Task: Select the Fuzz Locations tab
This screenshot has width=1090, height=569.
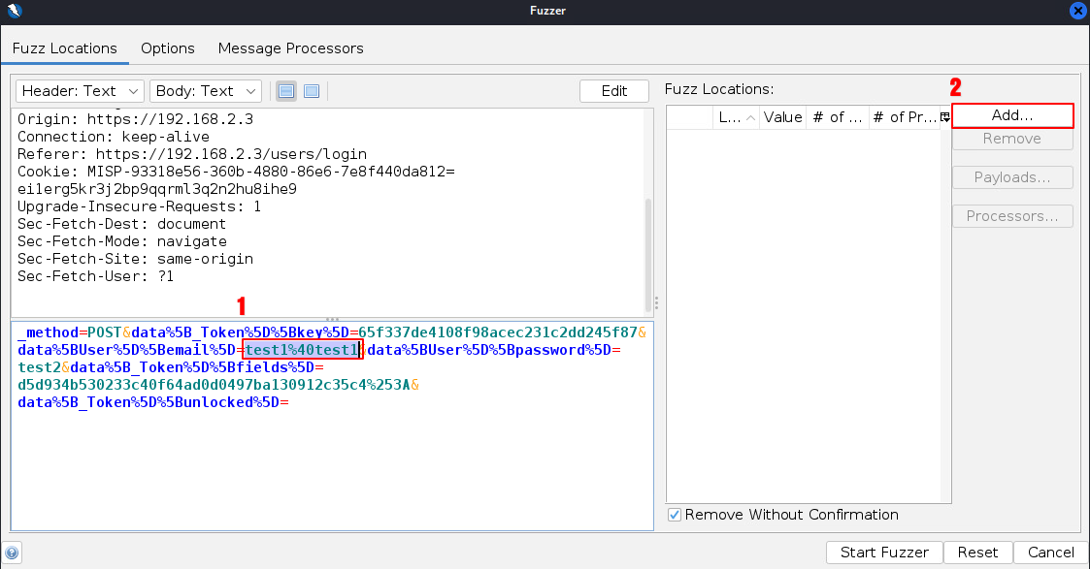Action: point(64,48)
